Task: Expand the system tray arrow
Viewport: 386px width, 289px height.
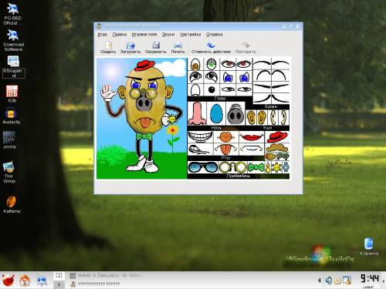Action: pos(320,280)
